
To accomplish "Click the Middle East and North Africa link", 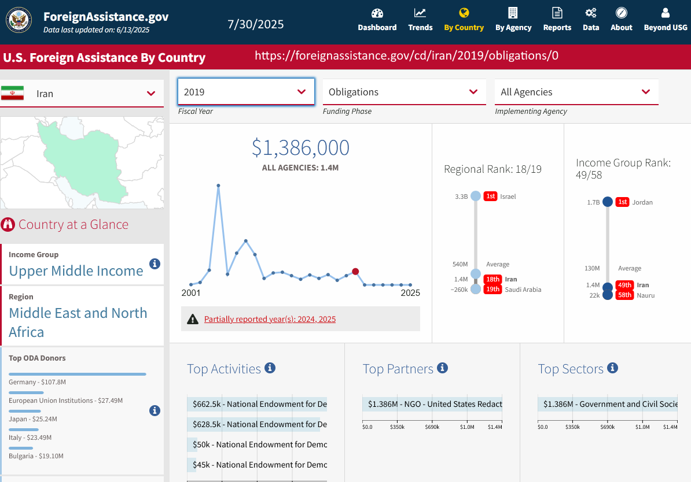I will (x=78, y=322).
